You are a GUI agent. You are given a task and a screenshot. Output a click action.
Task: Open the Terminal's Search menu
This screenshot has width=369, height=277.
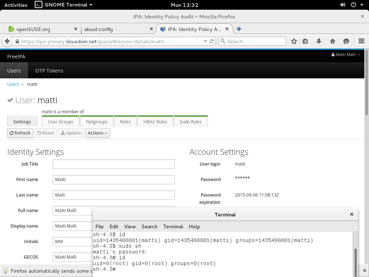click(x=149, y=227)
